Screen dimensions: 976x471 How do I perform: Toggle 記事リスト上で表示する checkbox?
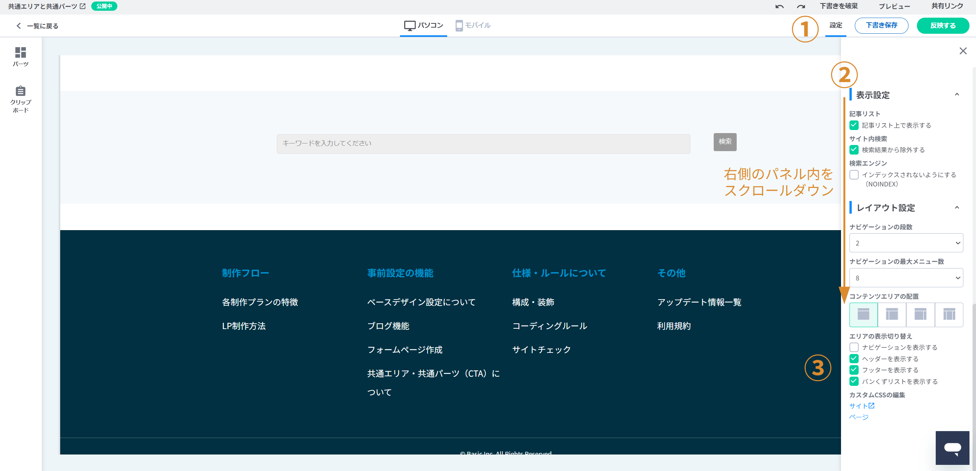coord(854,125)
